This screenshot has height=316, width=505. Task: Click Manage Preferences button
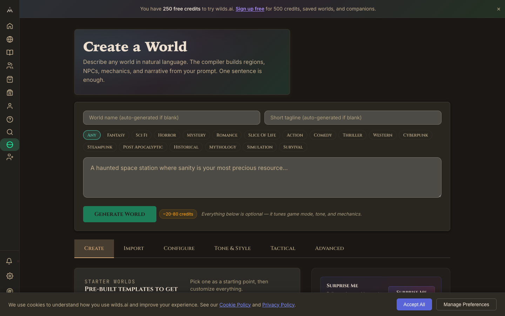point(466,304)
